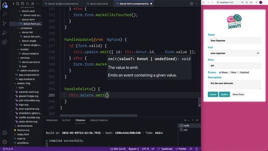Select the None promo radio button
Image resolution: width=268 pixels, height=151 pixels.
[220, 73]
